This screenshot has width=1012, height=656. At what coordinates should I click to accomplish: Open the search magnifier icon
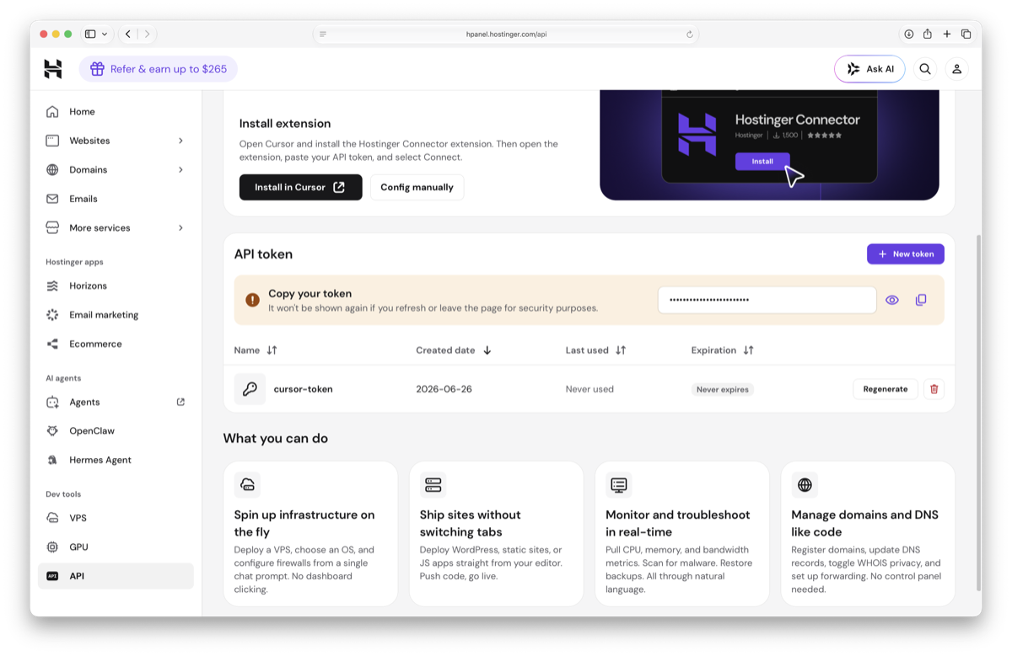925,69
